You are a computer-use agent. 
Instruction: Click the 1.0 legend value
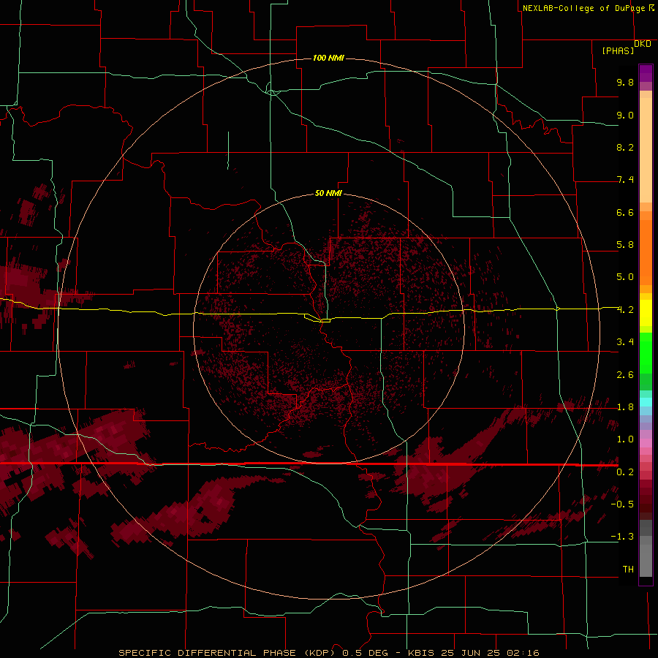point(625,439)
